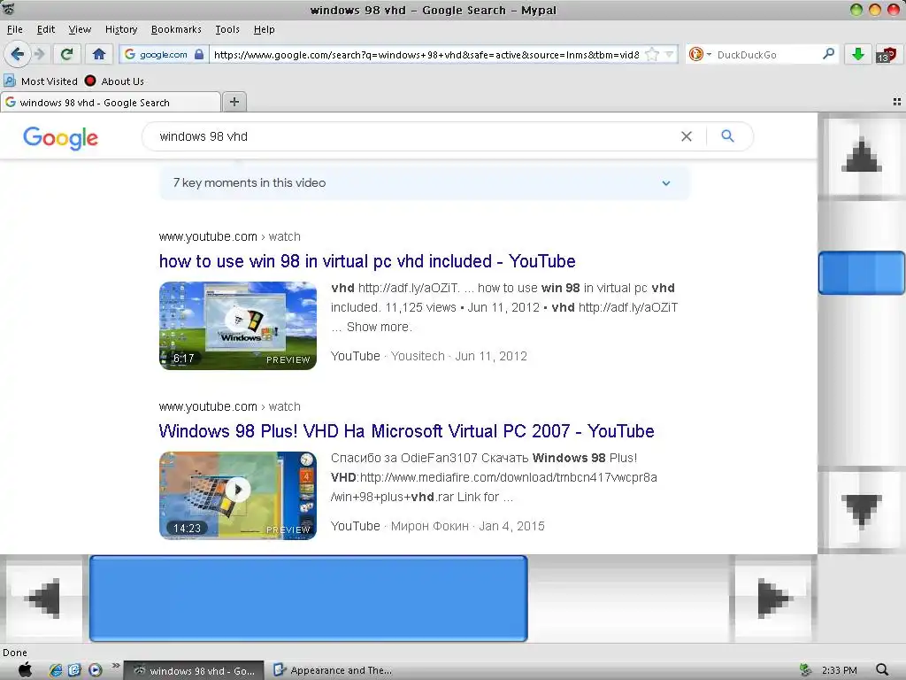Open the About Us bookmark
The width and height of the screenshot is (906, 680).
(114, 81)
